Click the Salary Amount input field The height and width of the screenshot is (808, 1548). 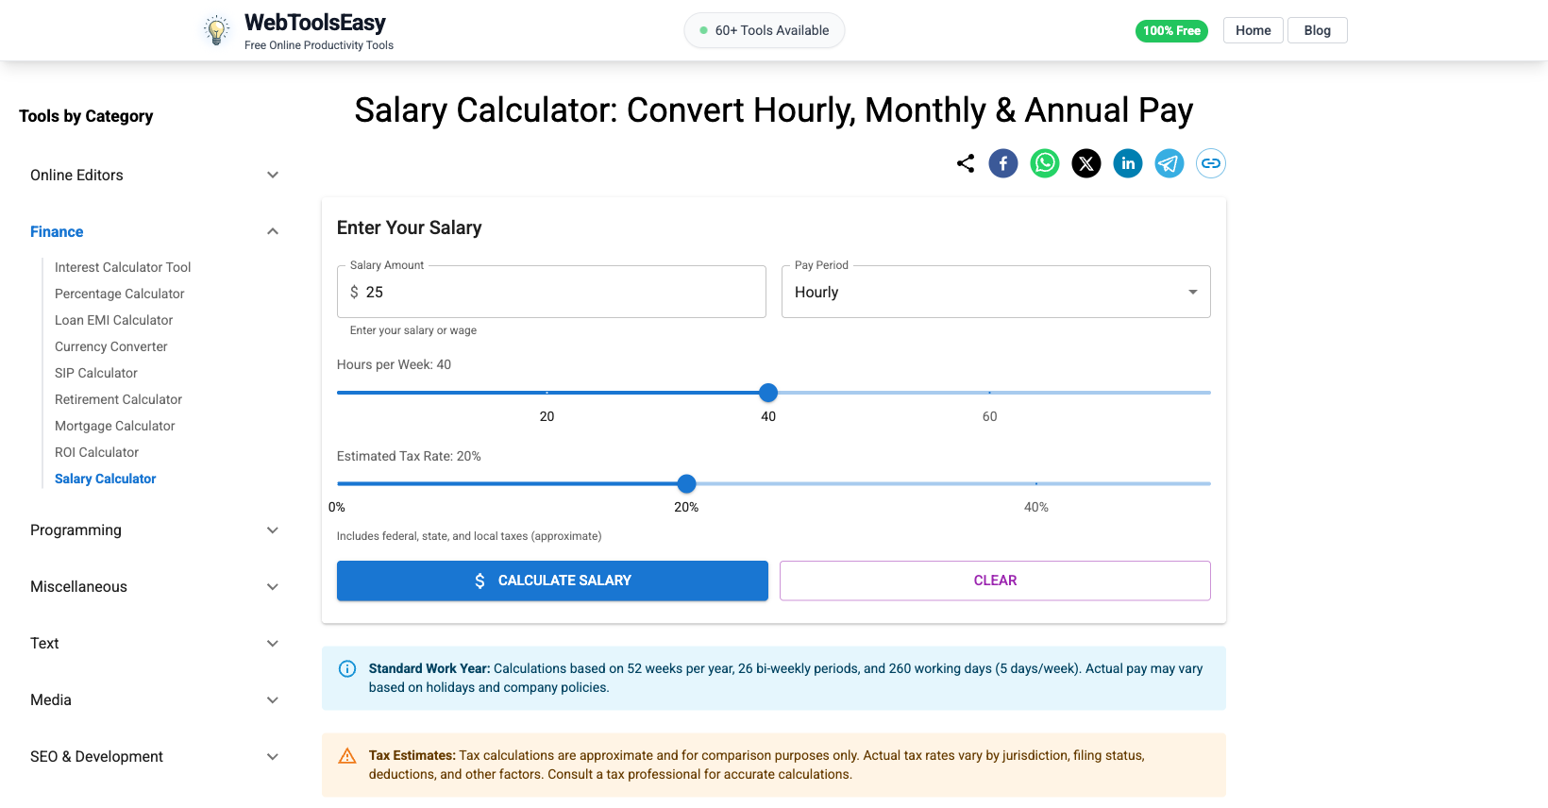pyautogui.click(x=552, y=292)
